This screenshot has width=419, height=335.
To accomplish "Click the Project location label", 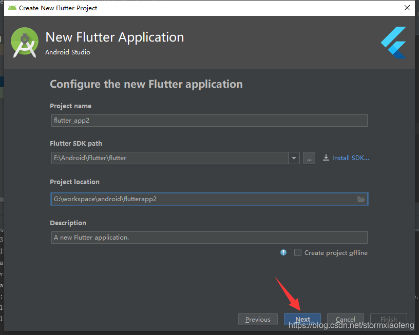I will (x=74, y=182).
